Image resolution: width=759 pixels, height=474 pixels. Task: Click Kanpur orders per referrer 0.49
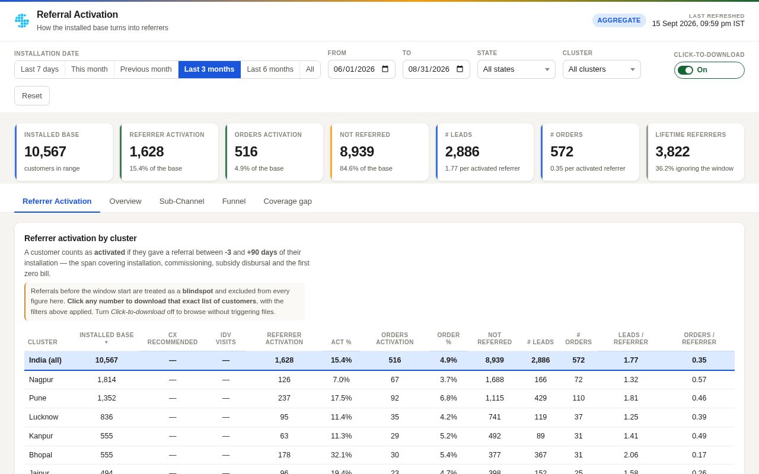pyautogui.click(x=699, y=436)
